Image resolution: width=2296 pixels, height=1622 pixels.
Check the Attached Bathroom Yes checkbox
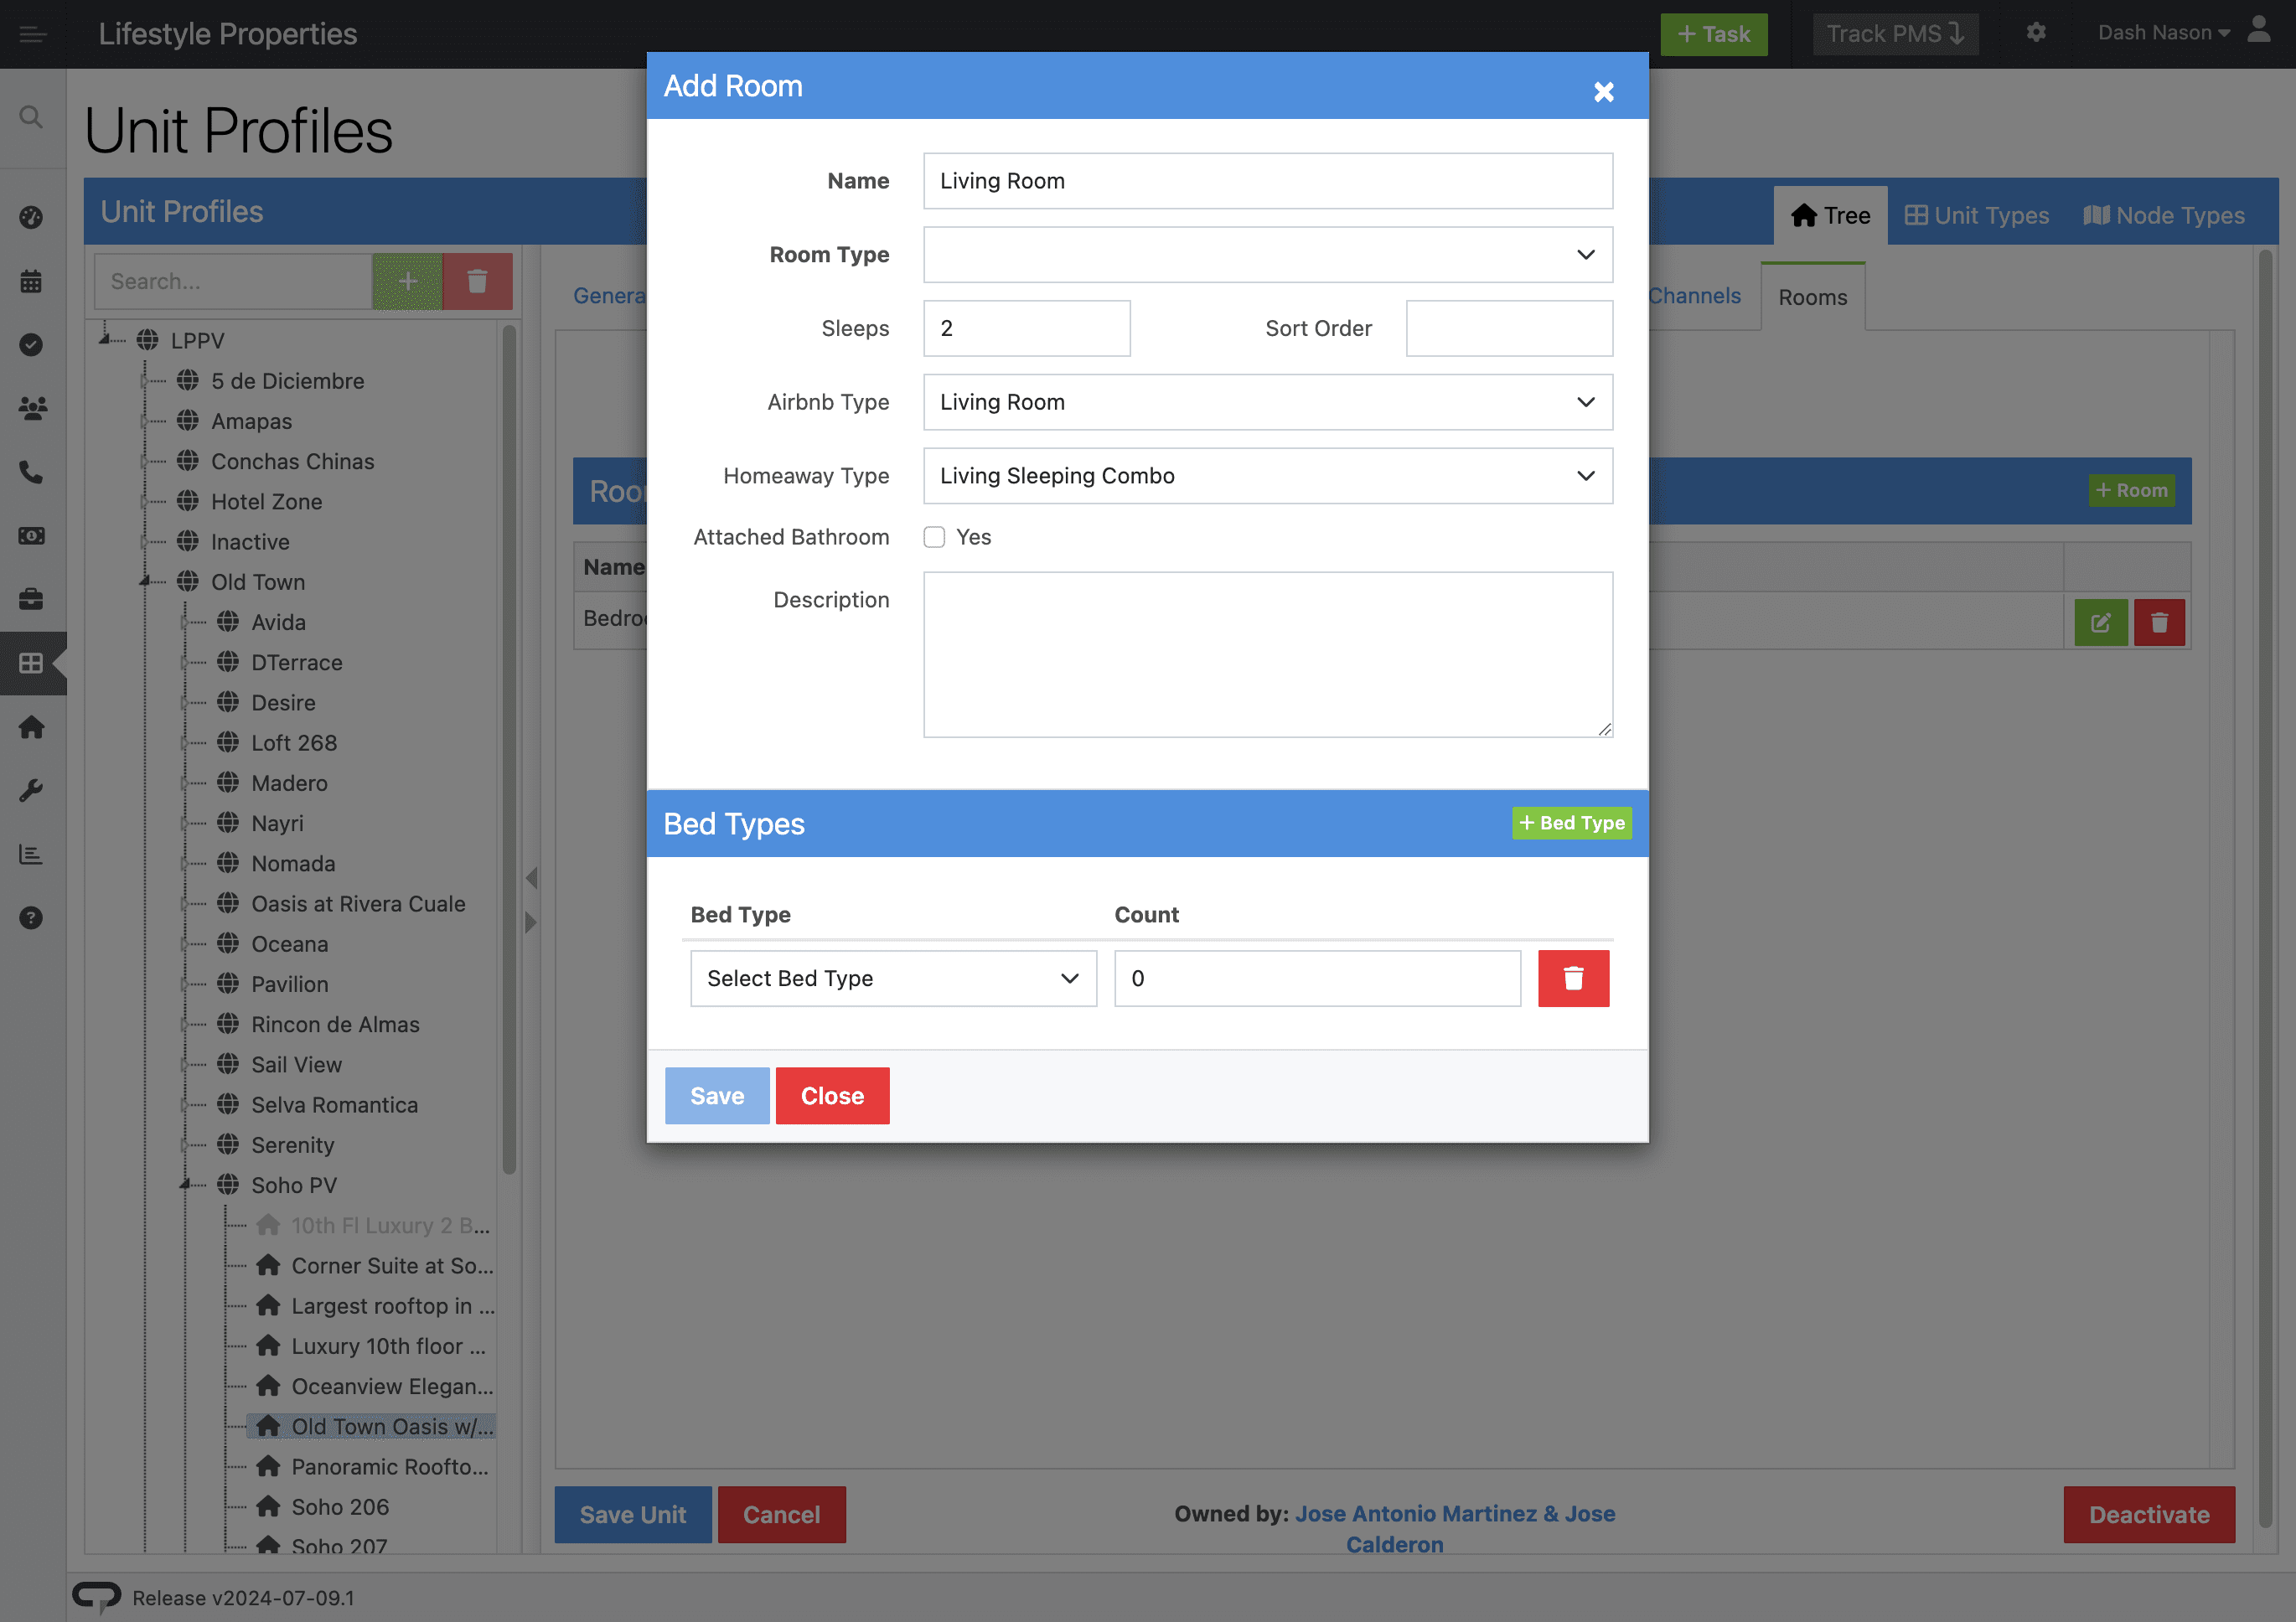pos(934,537)
